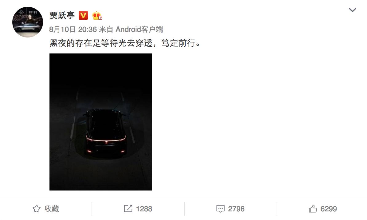Open the 2796 comments
The height and width of the screenshot is (220, 367).
[x=236, y=209]
